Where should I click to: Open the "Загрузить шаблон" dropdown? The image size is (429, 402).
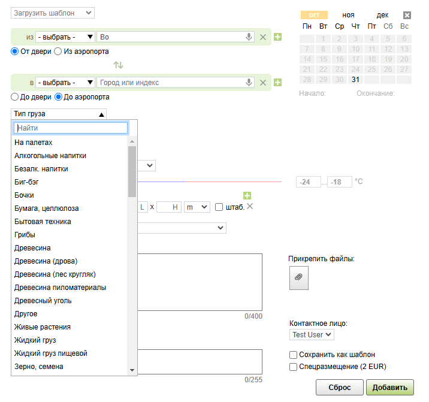[x=53, y=13]
